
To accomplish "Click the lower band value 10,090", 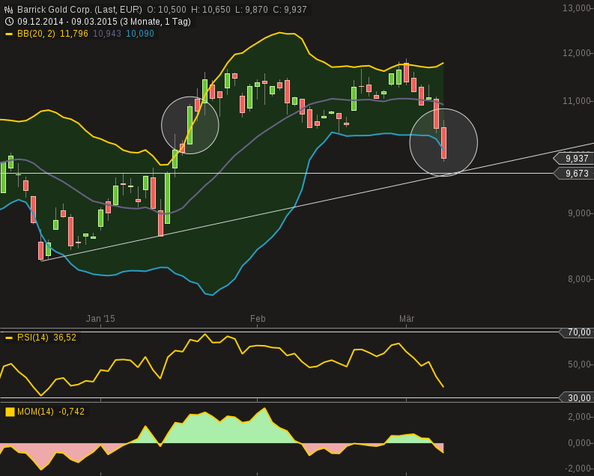I will pos(140,34).
